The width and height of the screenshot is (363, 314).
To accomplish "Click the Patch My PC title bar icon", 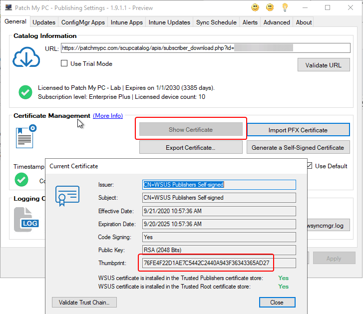I will pyautogui.click(x=8, y=7).
